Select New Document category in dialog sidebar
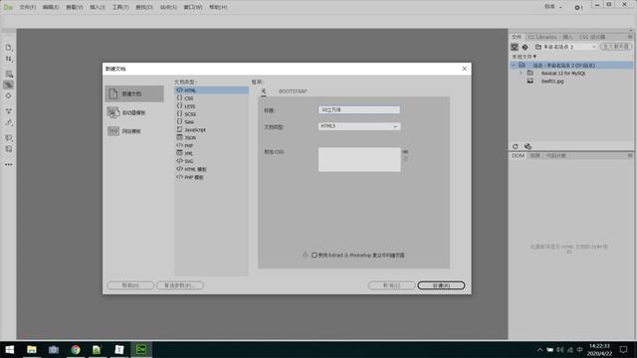 tap(134, 93)
